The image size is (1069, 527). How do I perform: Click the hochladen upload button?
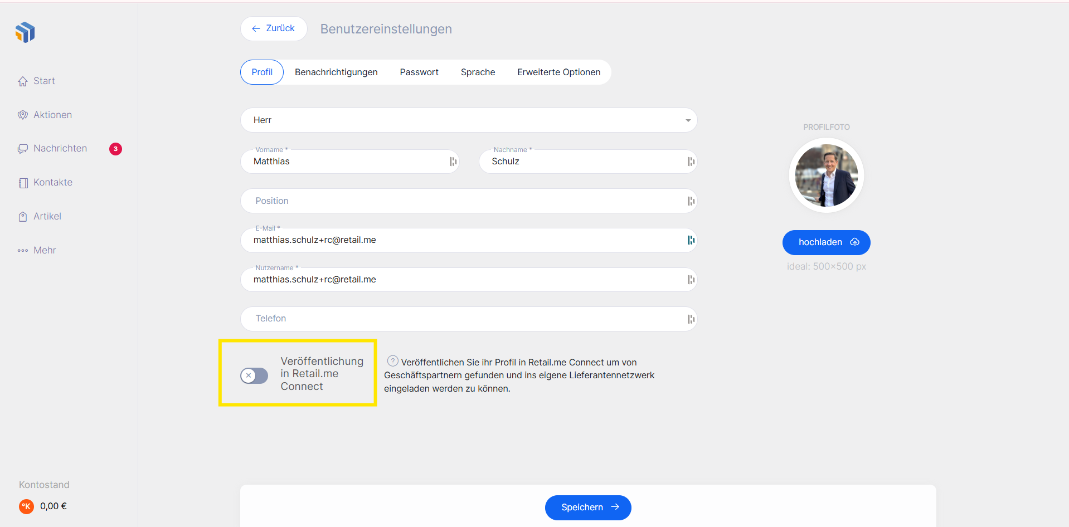[x=826, y=242]
